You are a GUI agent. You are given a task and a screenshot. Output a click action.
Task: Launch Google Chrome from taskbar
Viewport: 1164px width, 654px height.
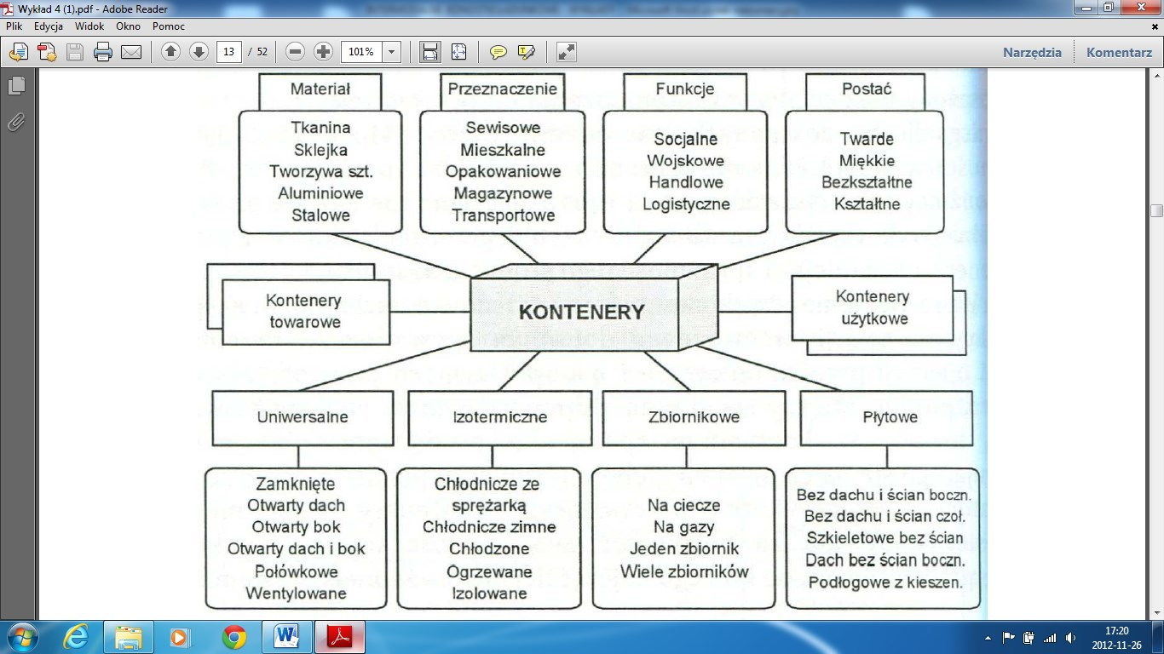233,637
